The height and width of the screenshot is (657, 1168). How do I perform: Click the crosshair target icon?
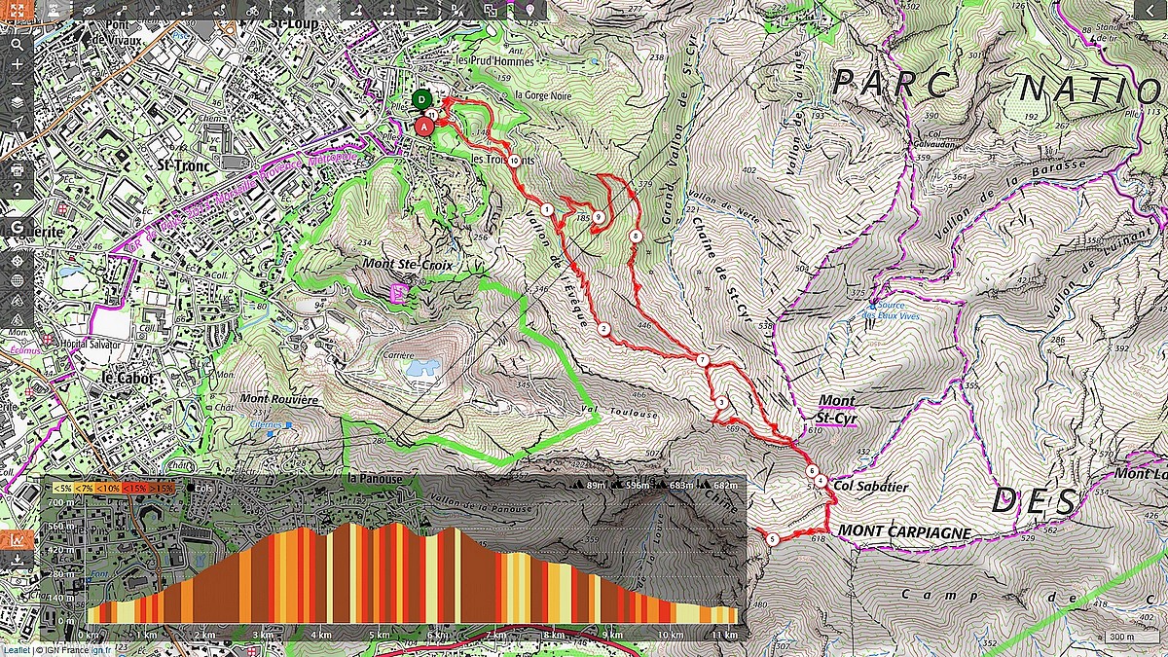tap(18, 261)
